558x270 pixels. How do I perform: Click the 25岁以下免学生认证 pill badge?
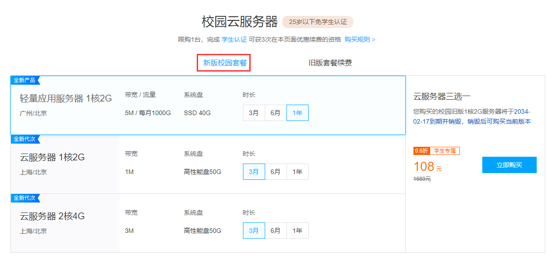click(318, 22)
